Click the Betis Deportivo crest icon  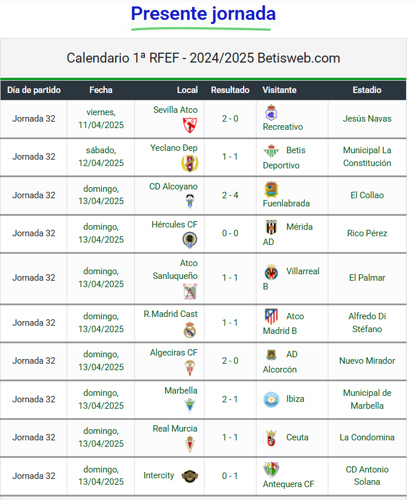point(271,151)
